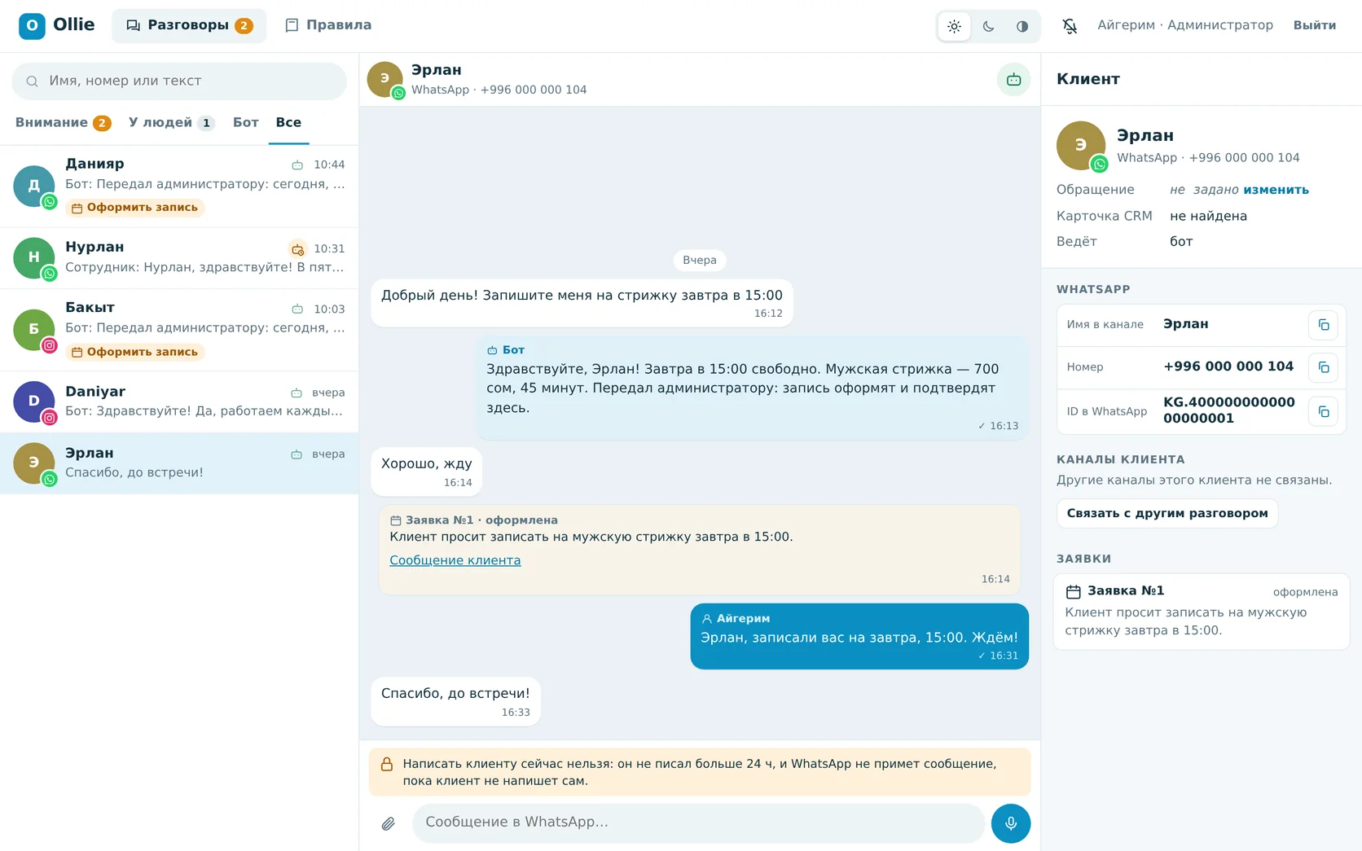The image size is (1362, 851).
Task: Filter conversations by Внимание
Action: click(63, 123)
